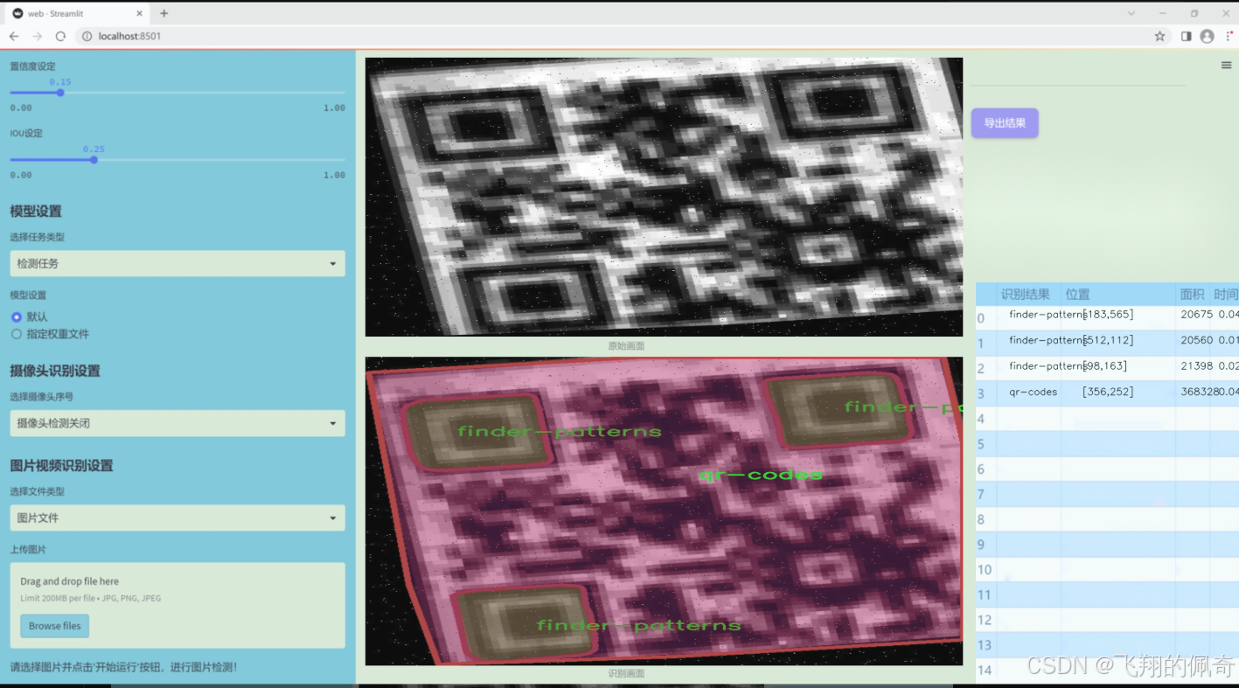
Task: Select the area cell 20675
Action: [1196, 315]
